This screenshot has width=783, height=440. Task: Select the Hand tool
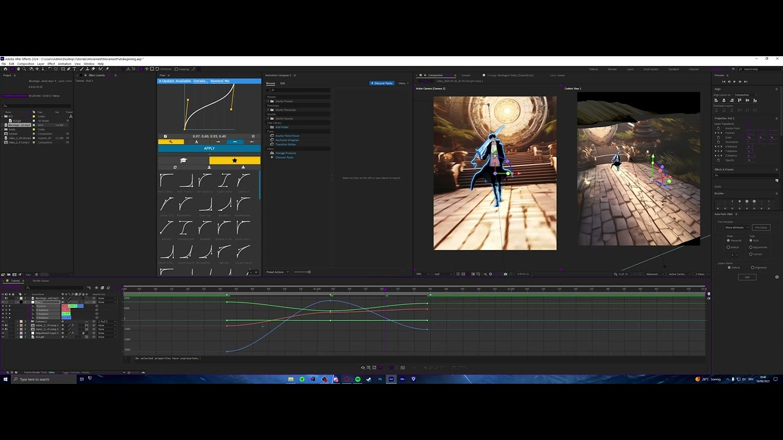tap(18, 69)
